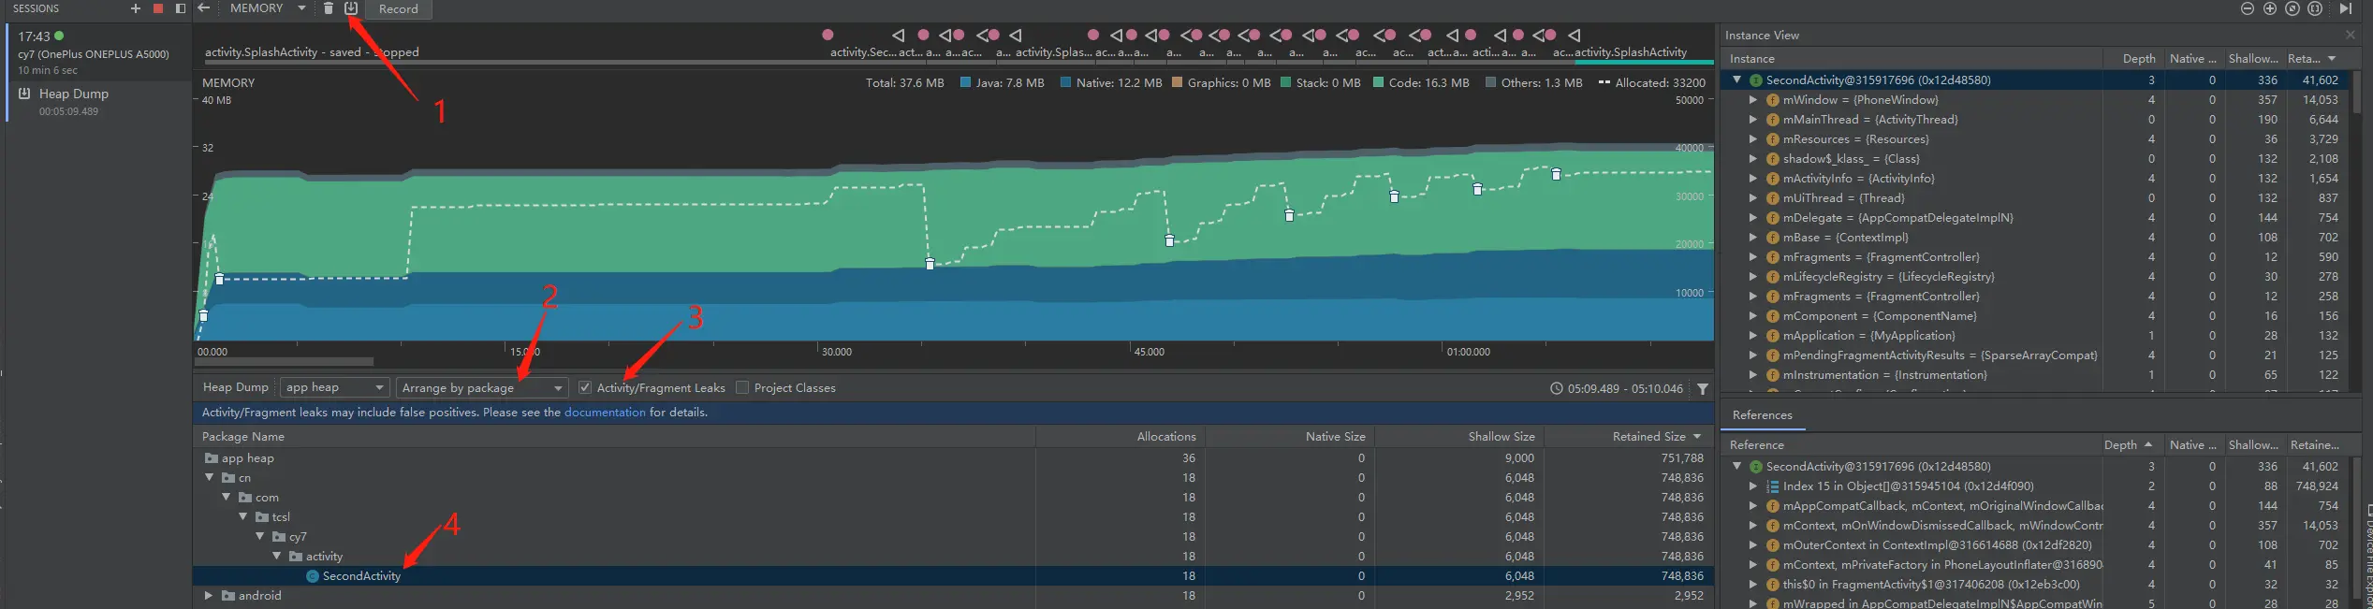This screenshot has height=609, width=2373.
Task: Collapse the Sessions pane
Action: tap(181, 8)
